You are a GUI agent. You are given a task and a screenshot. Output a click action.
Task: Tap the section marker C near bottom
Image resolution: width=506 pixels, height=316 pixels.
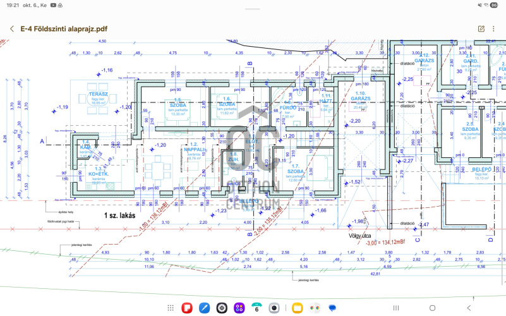[418, 240]
